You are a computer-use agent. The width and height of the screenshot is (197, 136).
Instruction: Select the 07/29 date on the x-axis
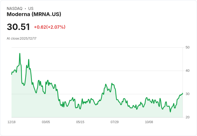pyautogui.click(x=115, y=122)
